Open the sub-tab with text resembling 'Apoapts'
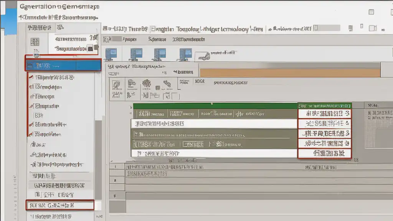The image size is (393, 221). click(129, 40)
